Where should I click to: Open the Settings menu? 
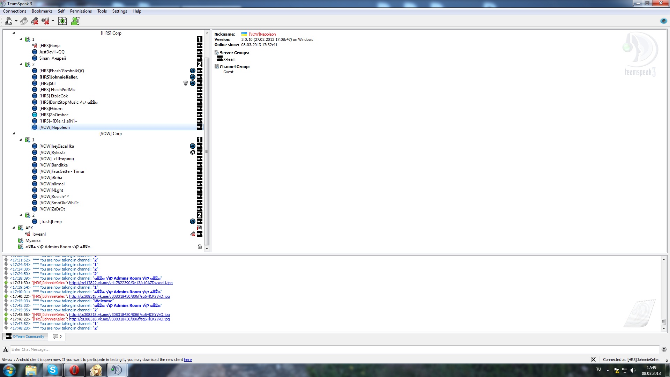119,11
